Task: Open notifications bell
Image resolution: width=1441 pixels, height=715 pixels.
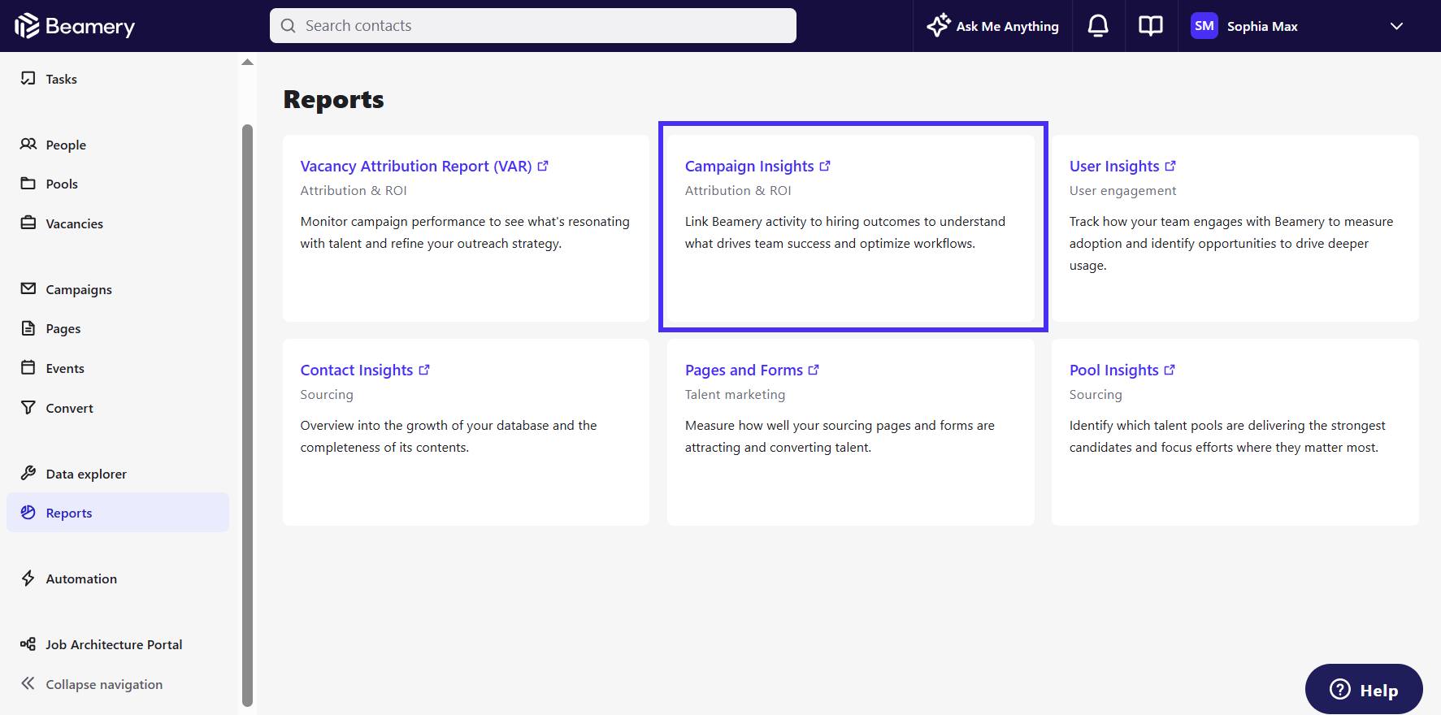Action: tap(1098, 26)
